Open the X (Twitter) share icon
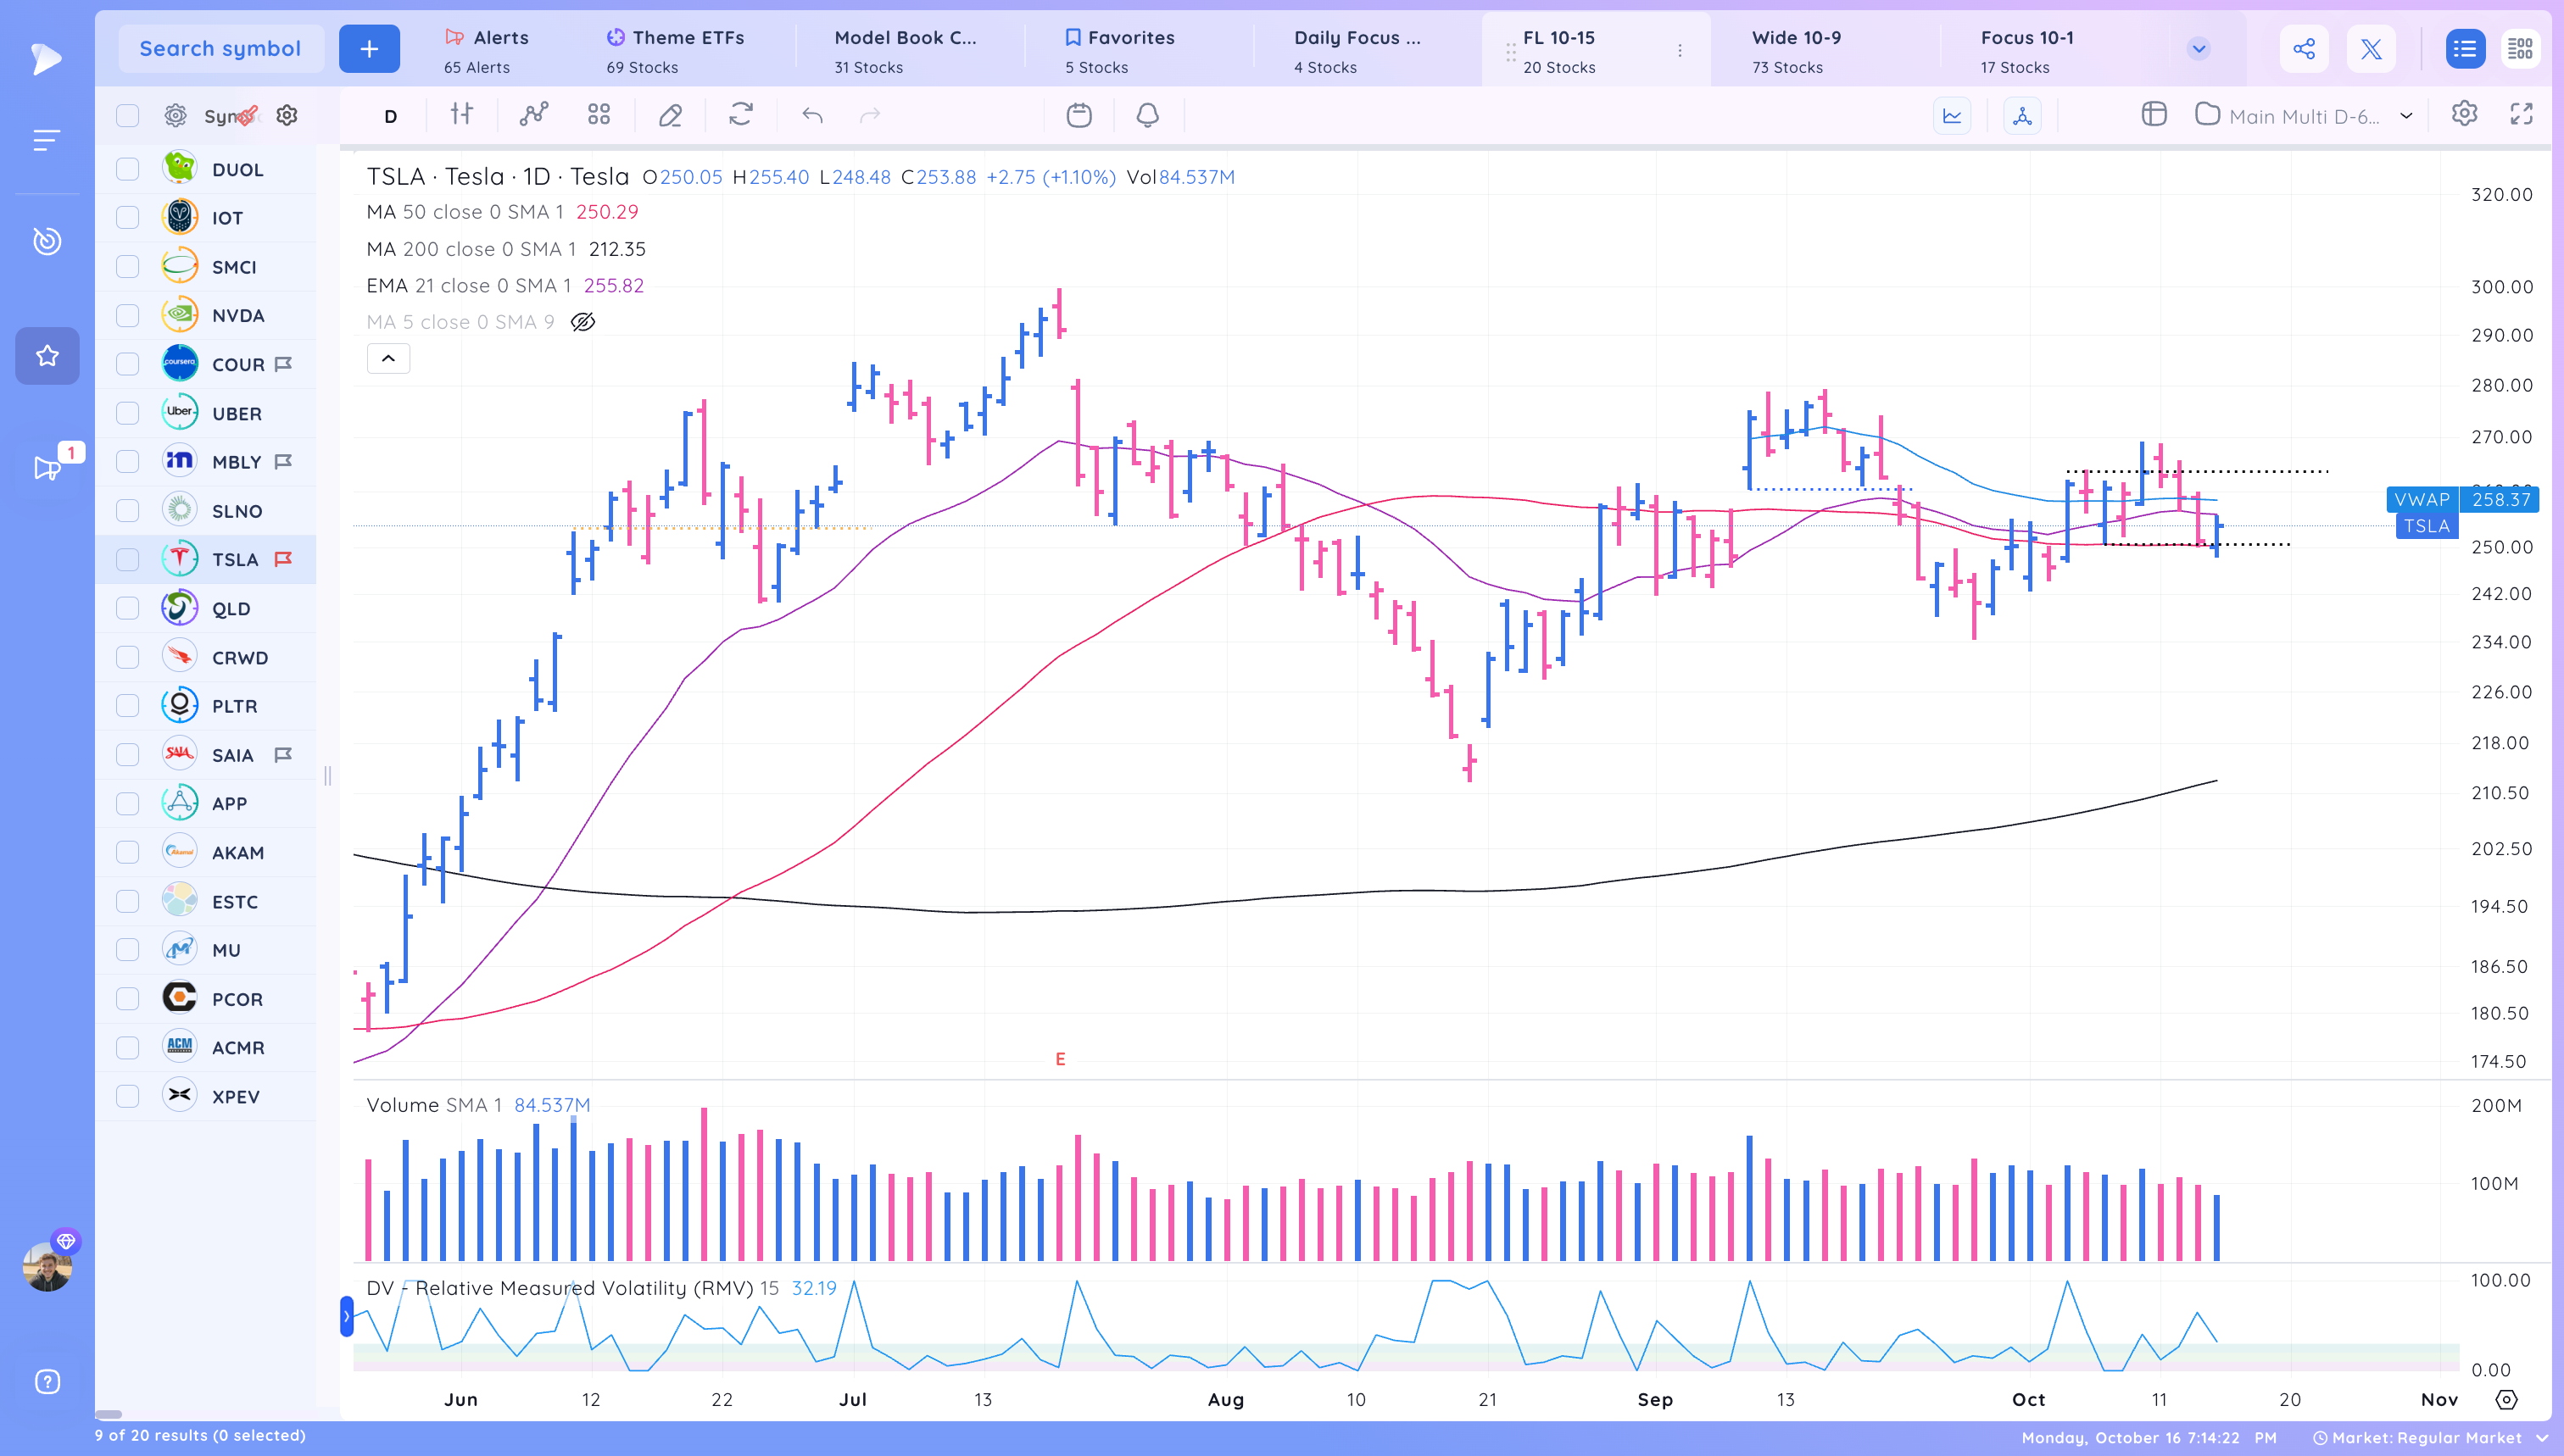The height and width of the screenshot is (1456, 2564). point(2371,48)
